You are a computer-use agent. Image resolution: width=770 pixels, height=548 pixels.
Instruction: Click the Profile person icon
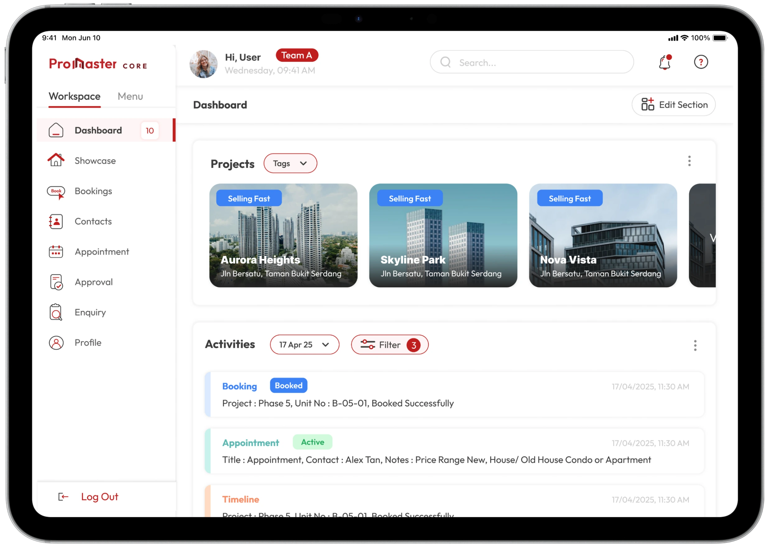(x=56, y=343)
